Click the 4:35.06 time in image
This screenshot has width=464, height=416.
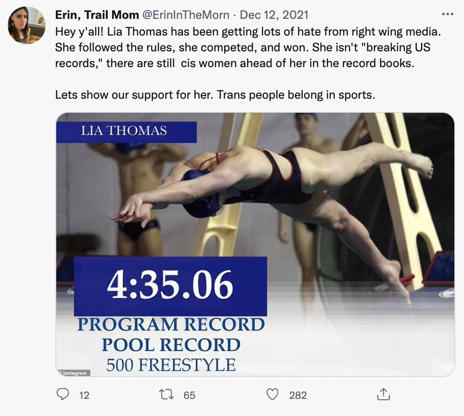[170, 286]
